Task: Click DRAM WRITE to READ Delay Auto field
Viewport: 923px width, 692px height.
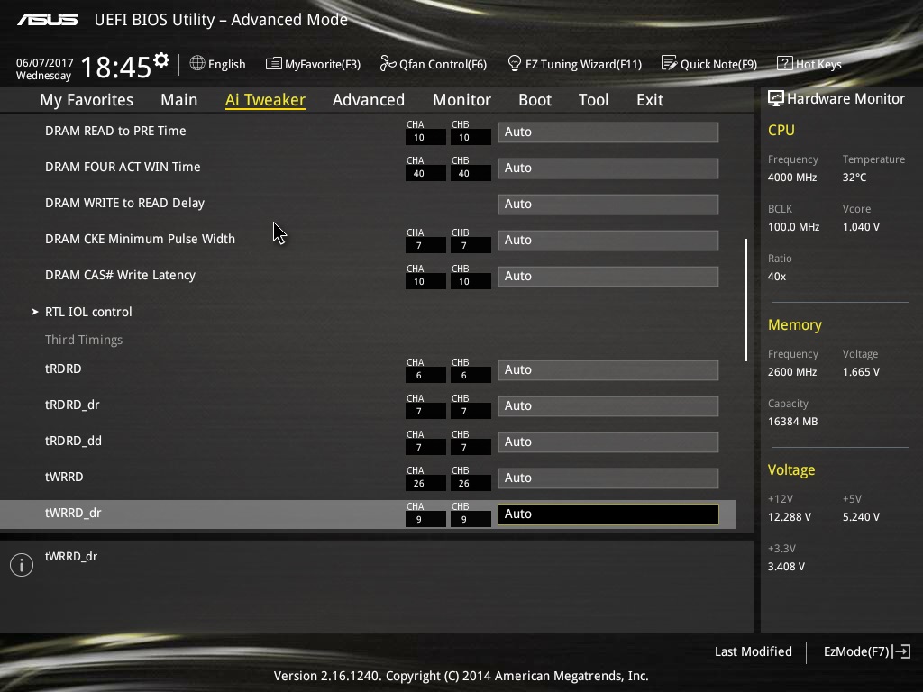Action: coord(608,205)
